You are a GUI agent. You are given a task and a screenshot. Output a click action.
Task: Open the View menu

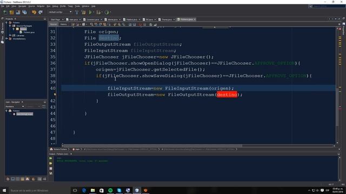coord(14,6)
